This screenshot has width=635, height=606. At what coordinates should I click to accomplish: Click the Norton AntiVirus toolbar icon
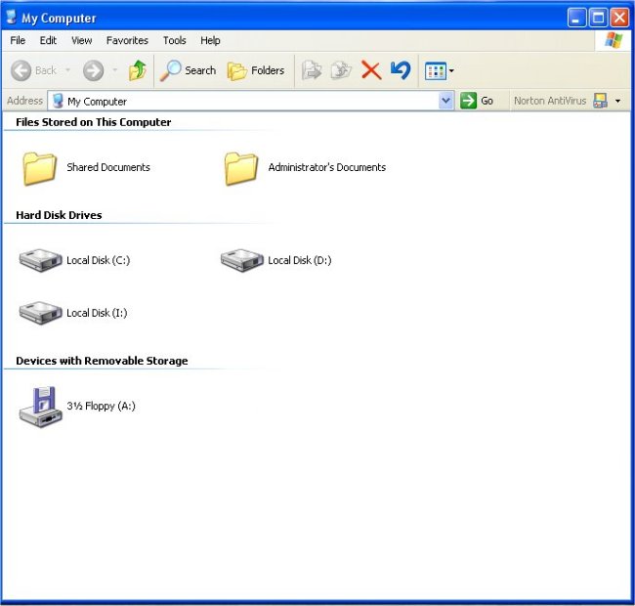pos(600,101)
